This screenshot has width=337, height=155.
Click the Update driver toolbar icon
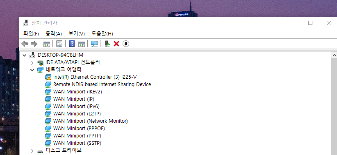click(x=107, y=44)
